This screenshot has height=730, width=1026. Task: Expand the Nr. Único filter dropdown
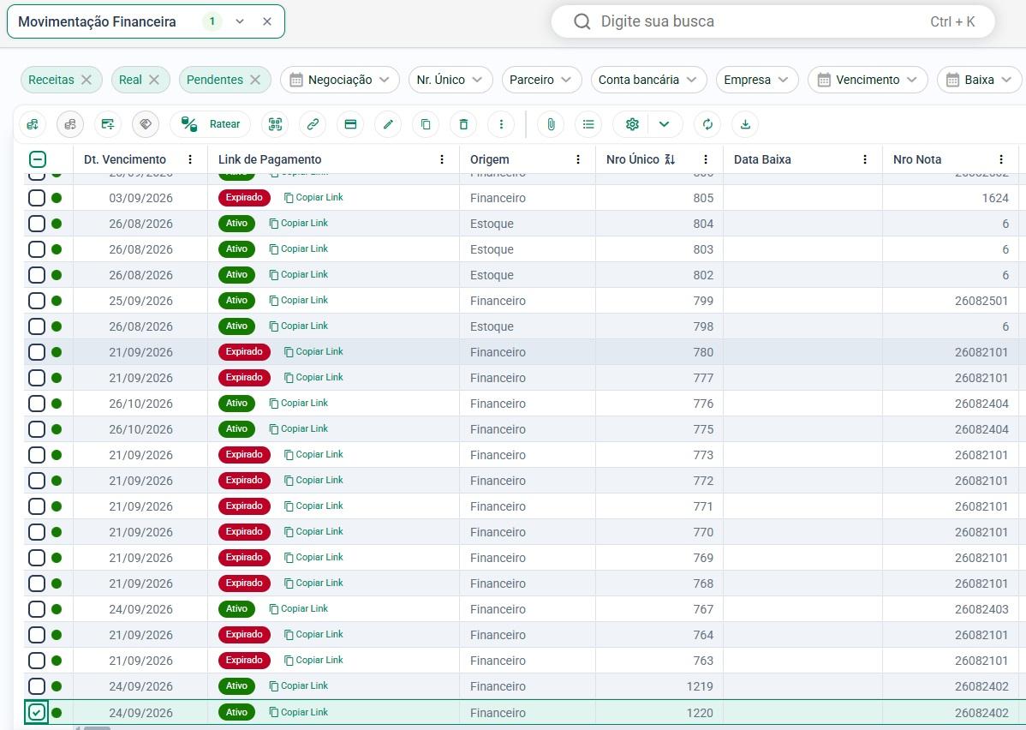coord(450,80)
